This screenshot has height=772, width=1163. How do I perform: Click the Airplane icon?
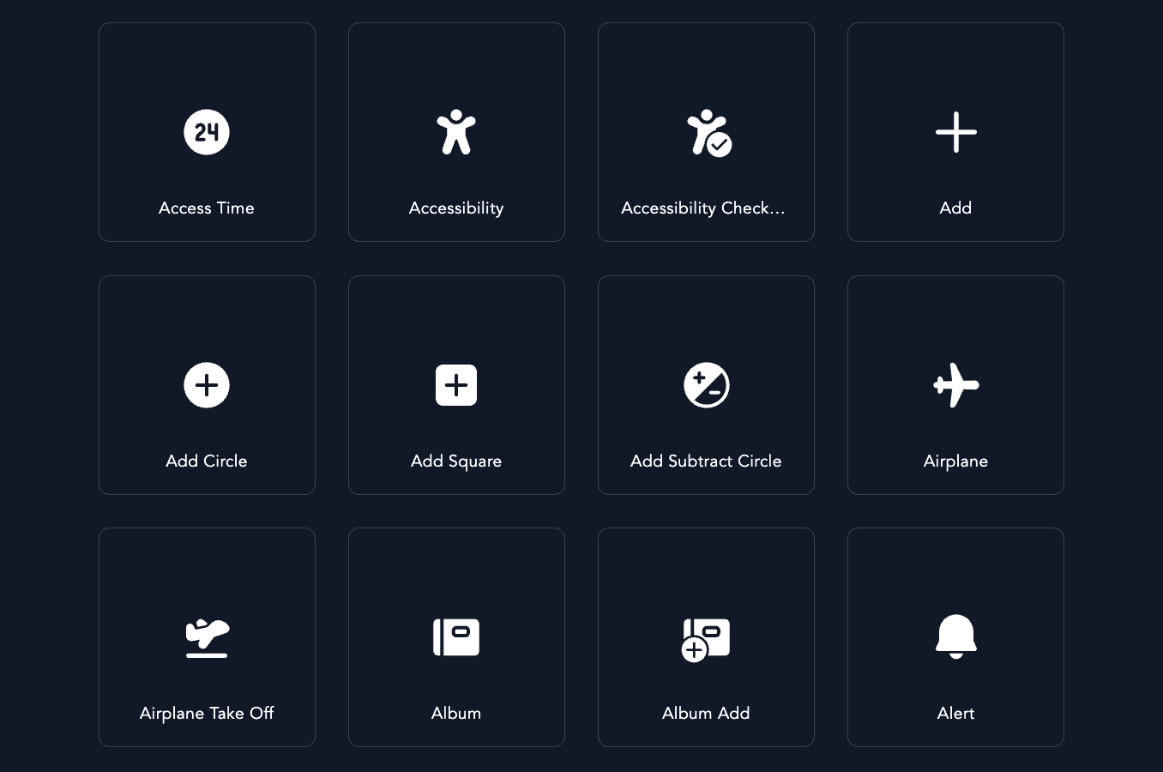click(x=955, y=385)
